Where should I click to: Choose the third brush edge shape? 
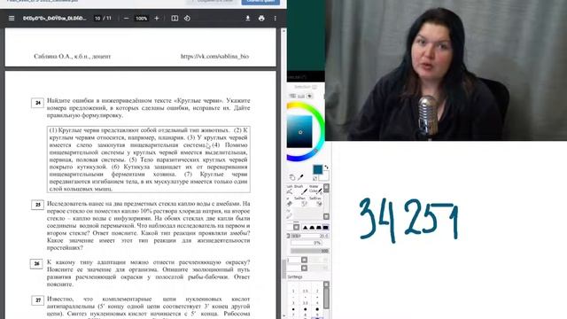click(319, 227)
